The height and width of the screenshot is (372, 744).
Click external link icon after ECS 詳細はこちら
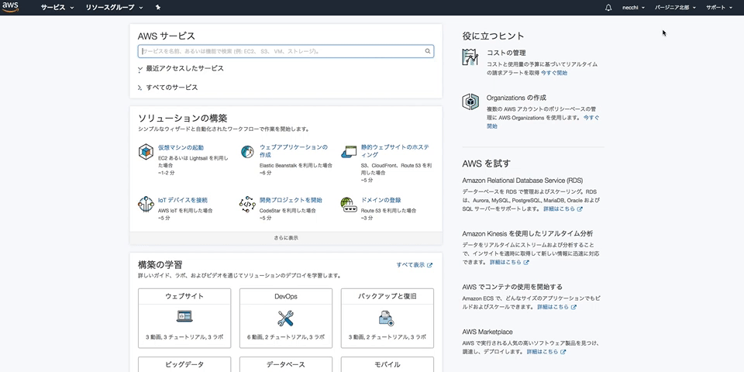573,307
